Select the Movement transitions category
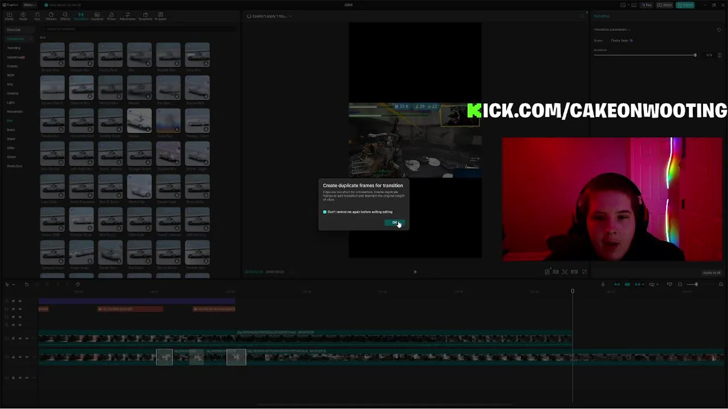Viewport: 728px width, 409px height. (x=15, y=111)
